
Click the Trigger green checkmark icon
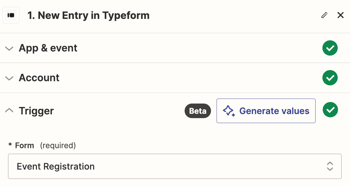pyautogui.click(x=330, y=110)
